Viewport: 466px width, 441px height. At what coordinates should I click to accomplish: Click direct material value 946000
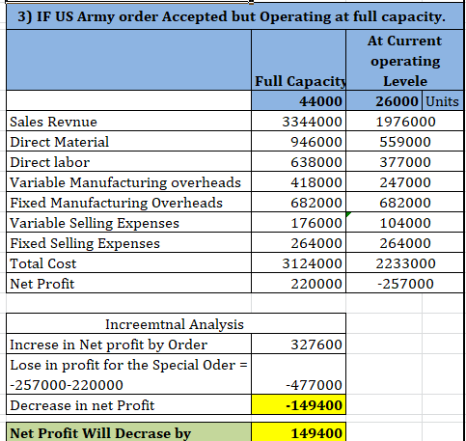pyautogui.click(x=299, y=141)
